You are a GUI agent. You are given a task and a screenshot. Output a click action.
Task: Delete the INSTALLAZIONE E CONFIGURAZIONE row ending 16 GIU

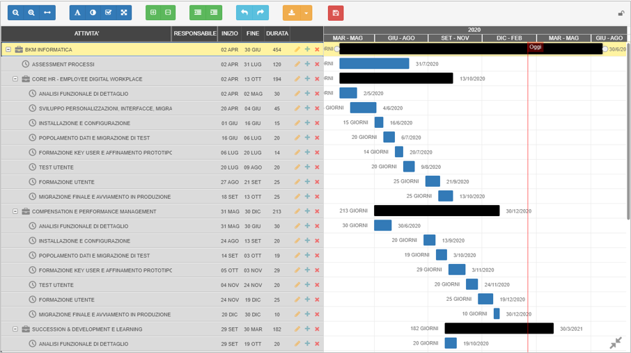point(317,123)
